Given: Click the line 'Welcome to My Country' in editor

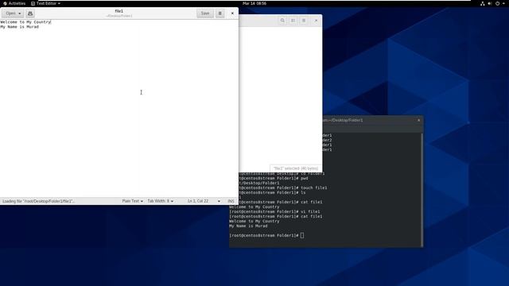Looking at the screenshot, I should 25,22.
